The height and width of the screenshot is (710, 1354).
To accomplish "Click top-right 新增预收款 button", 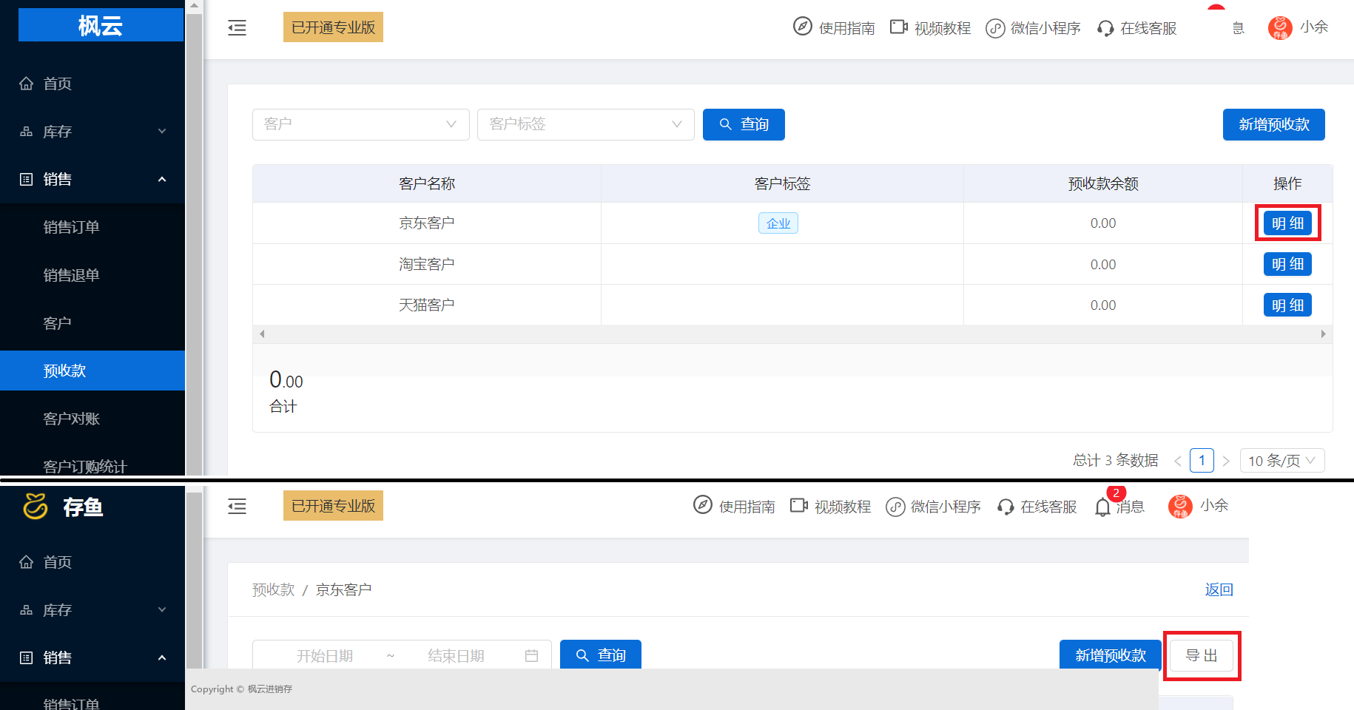I will [x=1274, y=124].
